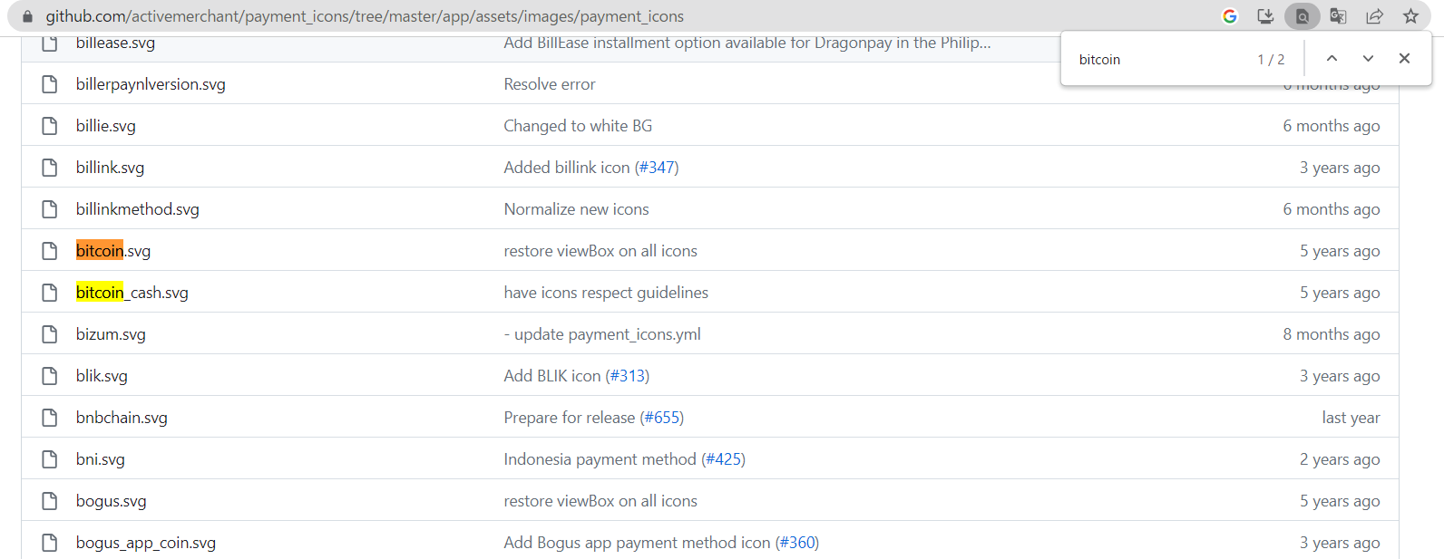Jump to next find result
The height and width of the screenshot is (559, 1444).
(1368, 59)
